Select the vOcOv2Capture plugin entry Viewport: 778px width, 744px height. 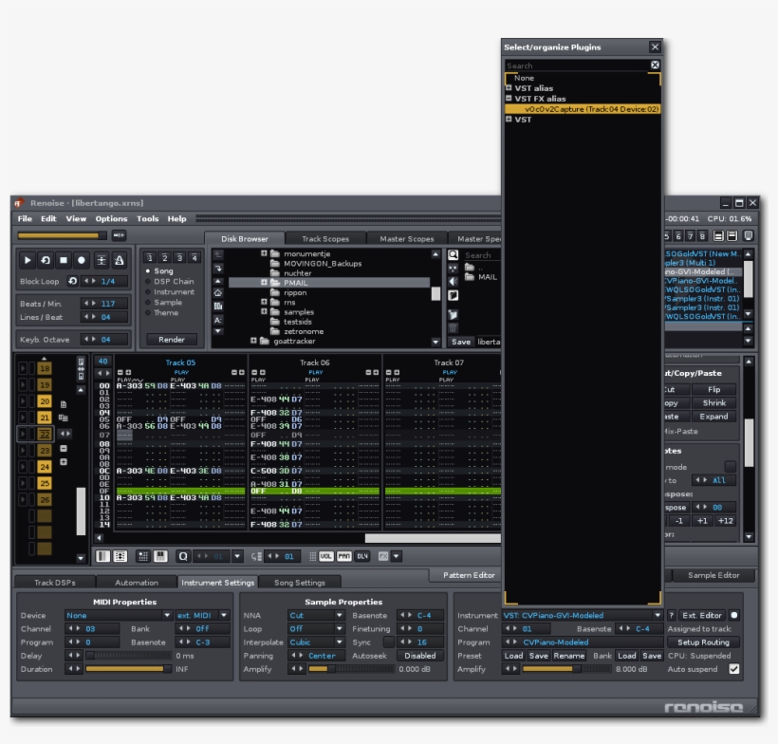(591, 109)
